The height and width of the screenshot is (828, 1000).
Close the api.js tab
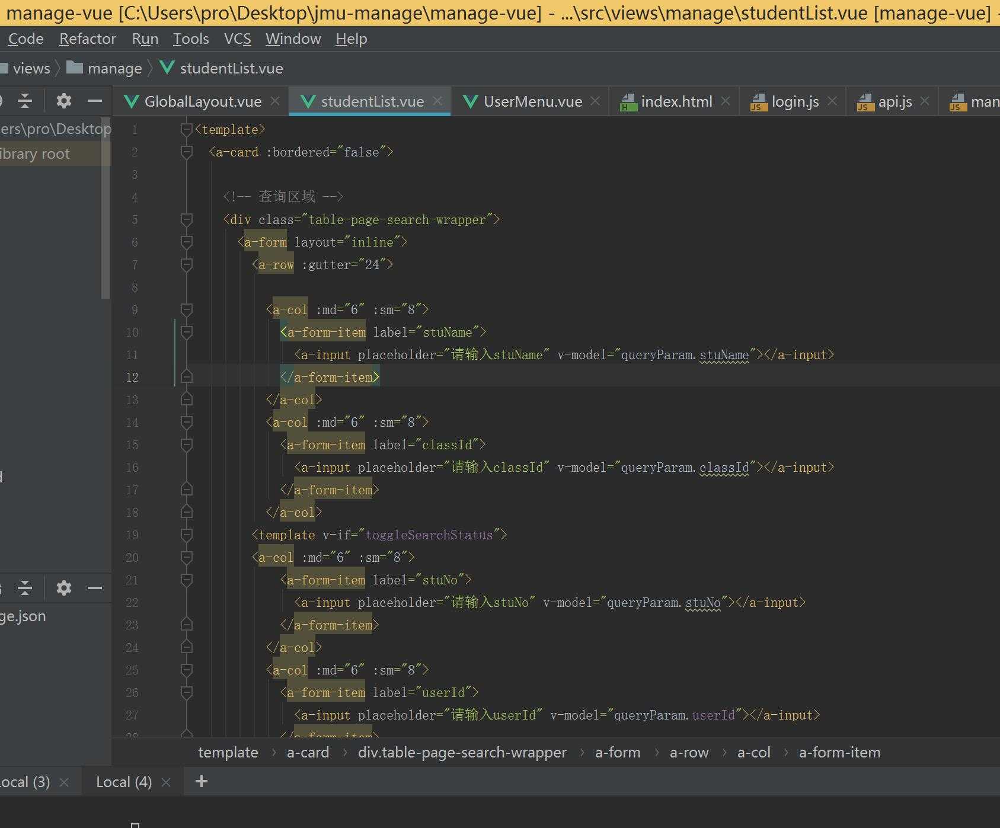[x=925, y=101]
